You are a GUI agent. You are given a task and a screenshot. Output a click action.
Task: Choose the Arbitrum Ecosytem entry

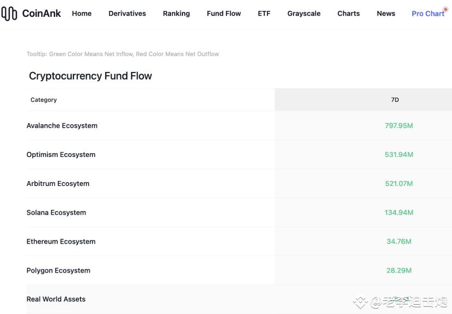[58, 184]
